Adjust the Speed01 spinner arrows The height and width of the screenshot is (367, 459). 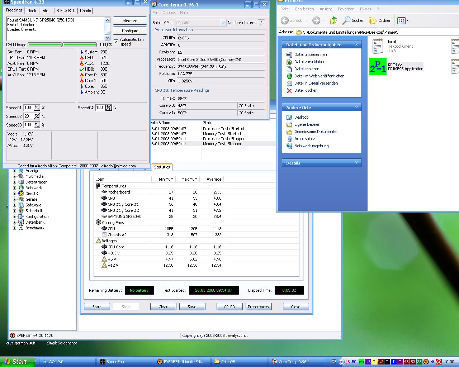[x=37, y=108]
